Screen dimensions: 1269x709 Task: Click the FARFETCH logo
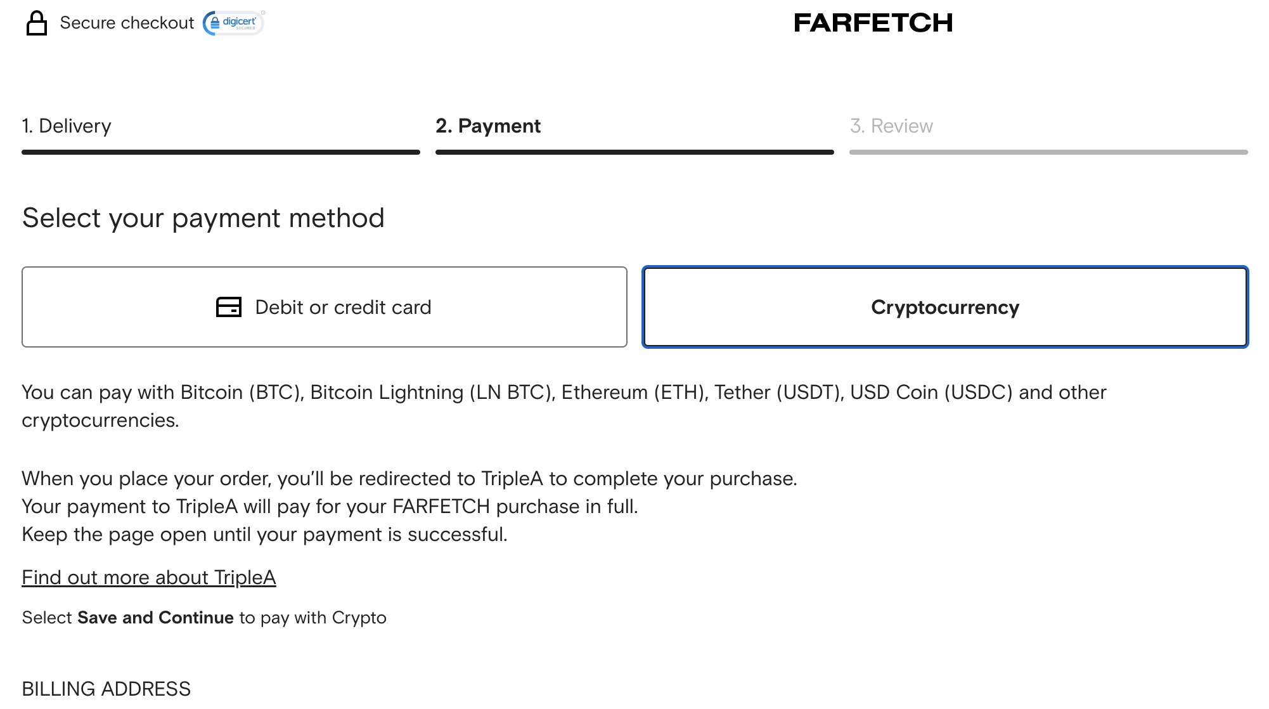pyautogui.click(x=873, y=23)
